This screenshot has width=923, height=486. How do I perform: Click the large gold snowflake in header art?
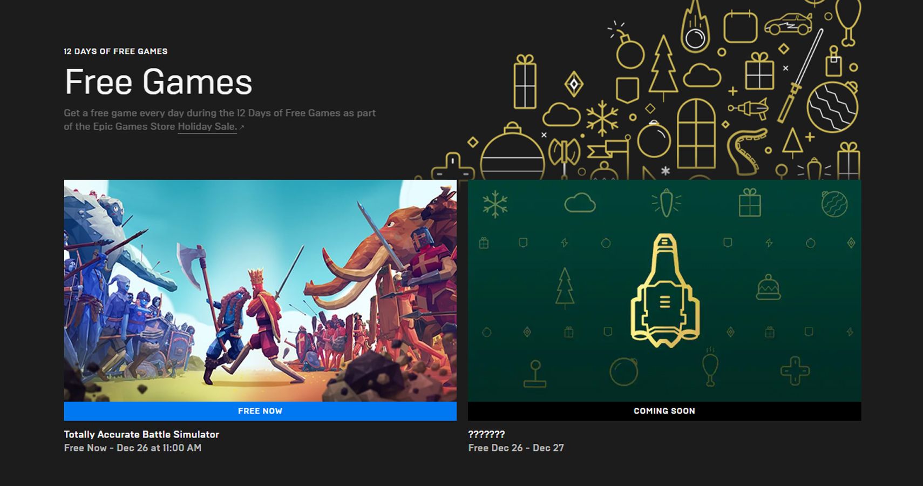[602, 117]
